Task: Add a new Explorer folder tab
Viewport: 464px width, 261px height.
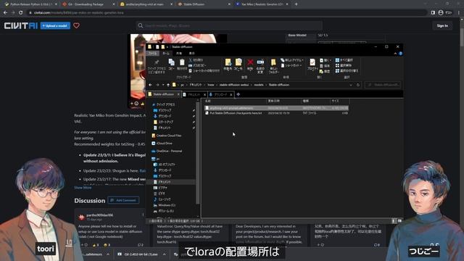Action: point(239,94)
